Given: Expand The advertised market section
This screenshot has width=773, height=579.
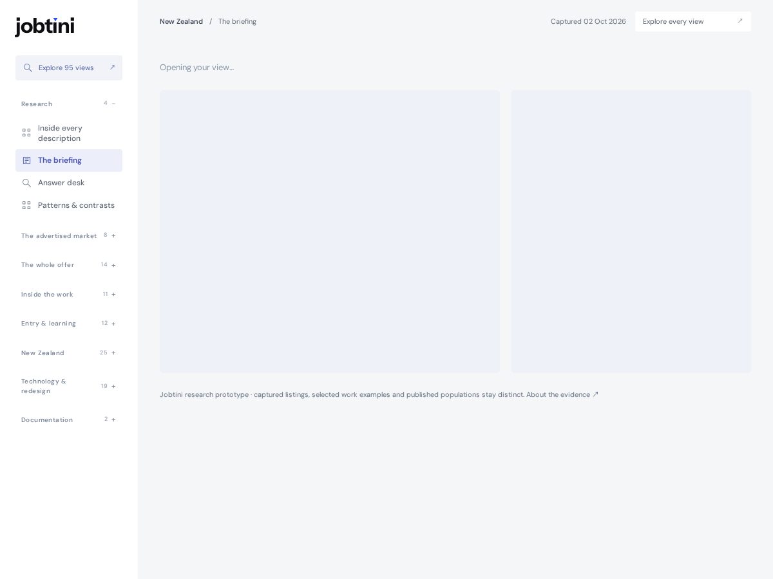Looking at the screenshot, I should pyautogui.click(x=69, y=235).
